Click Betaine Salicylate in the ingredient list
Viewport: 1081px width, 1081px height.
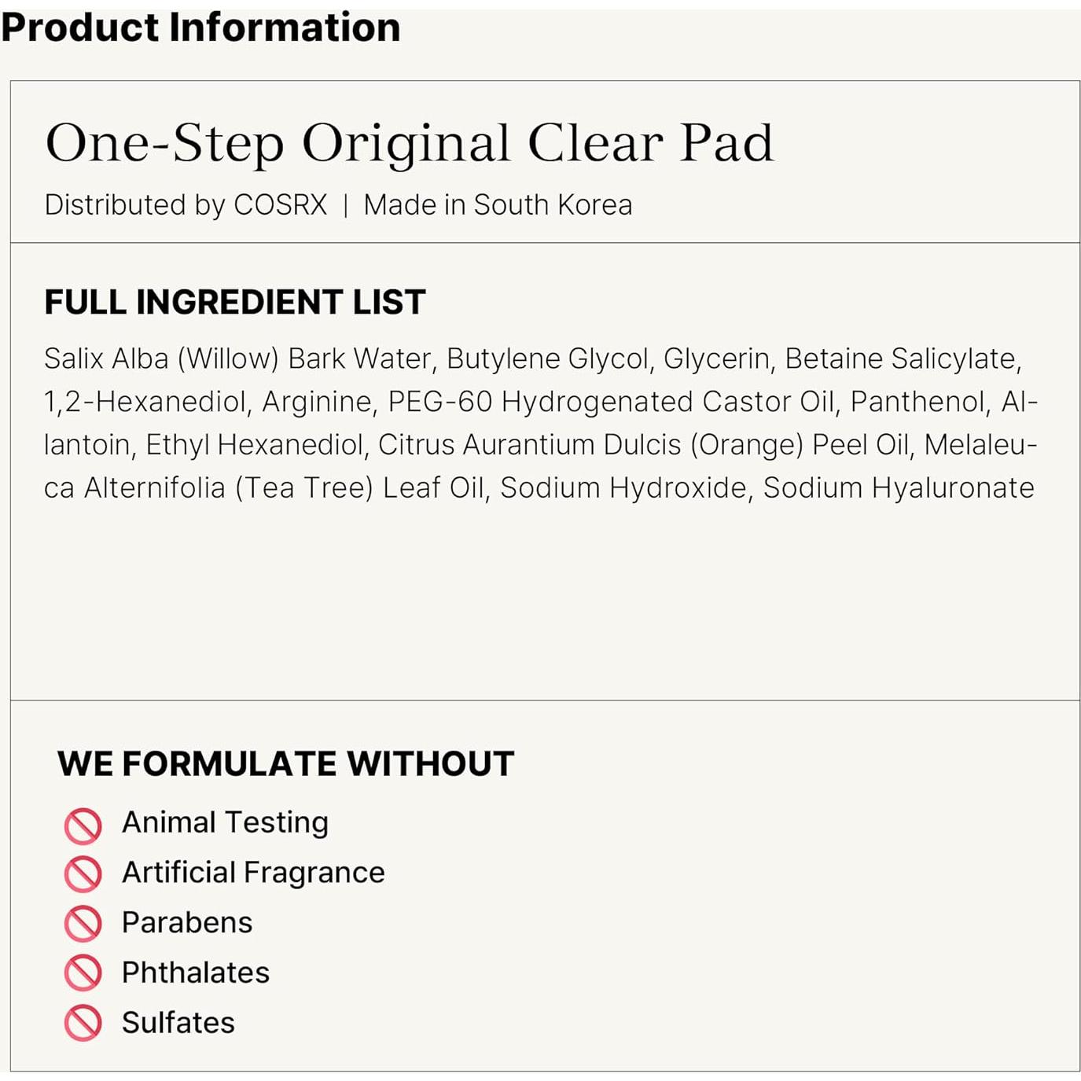tap(902, 359)
